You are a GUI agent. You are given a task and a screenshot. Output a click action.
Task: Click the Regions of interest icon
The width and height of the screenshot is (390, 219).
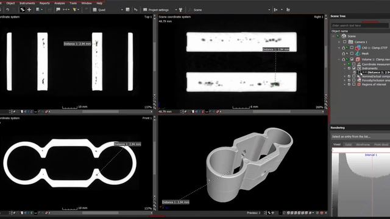pos(359,85)
